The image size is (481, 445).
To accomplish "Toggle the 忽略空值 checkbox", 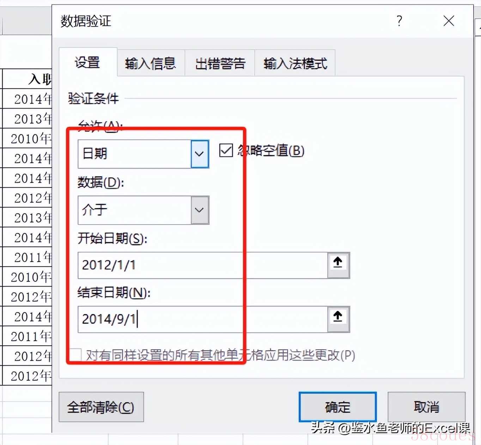I will (226, 150).
